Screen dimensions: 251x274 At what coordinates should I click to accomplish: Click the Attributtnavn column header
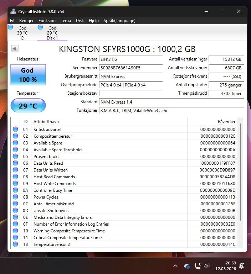pos(109,121)
